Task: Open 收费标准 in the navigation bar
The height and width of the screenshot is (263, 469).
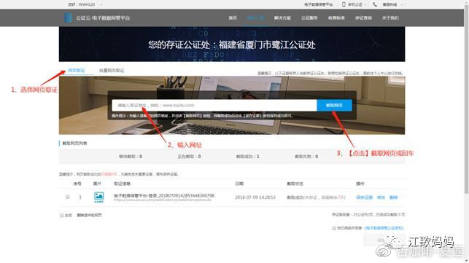Action: 336,18
